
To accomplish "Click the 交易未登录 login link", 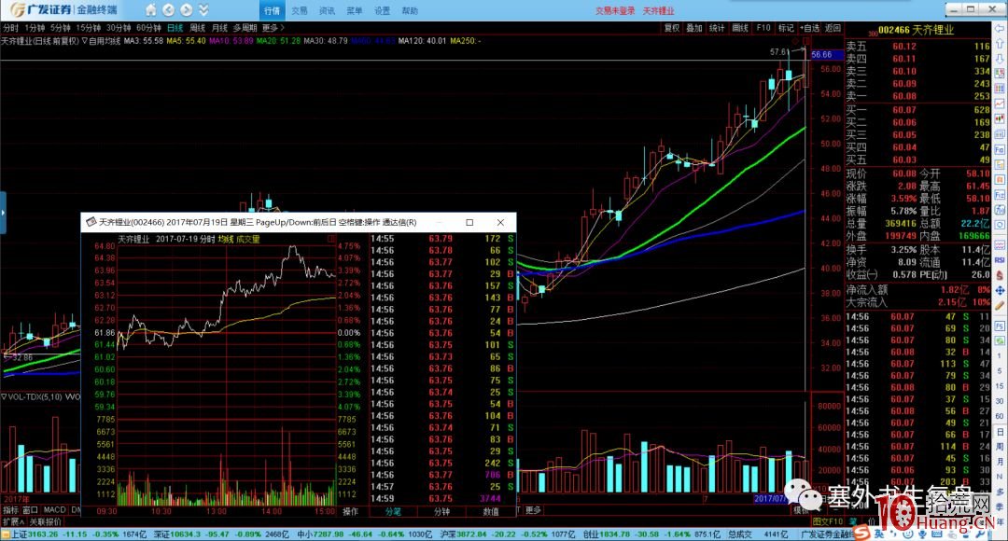I will pyautogui.click(x=615, y=11).
